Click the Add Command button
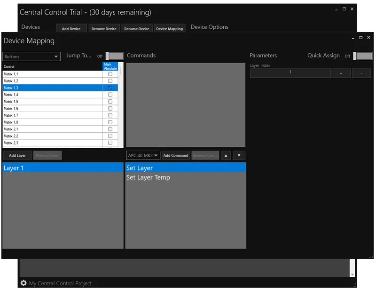Screen dimensions: 376x290 [x=176, y=155]
